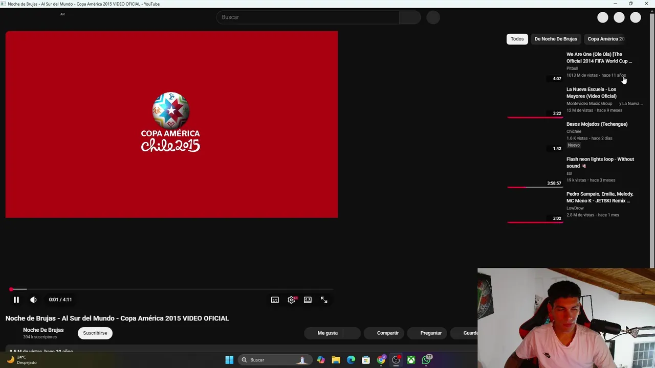655x368 pixels.
Task: Click the Buscar search field on YouTube
Action: pyautogui.click(x=308, y=17)
